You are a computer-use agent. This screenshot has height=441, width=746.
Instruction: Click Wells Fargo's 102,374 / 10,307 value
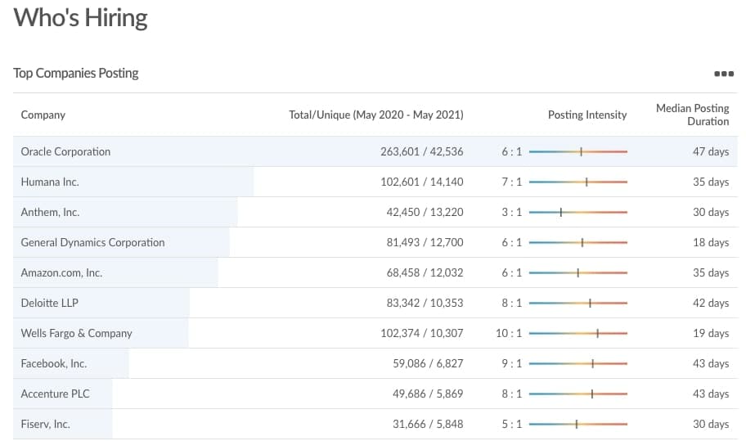pyautogui.click(x=421, y=333)
